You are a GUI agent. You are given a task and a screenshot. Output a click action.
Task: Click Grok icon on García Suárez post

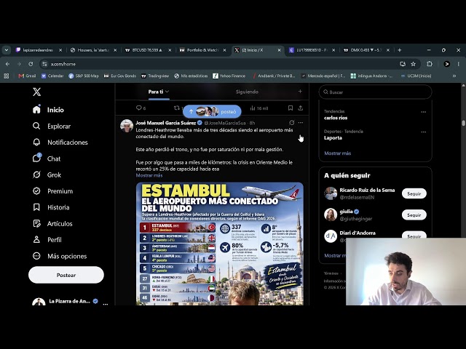(x=291, y=123)
